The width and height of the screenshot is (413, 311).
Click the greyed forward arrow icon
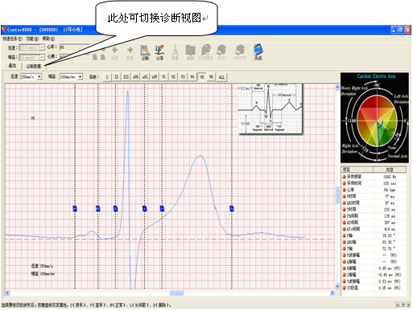130,52
